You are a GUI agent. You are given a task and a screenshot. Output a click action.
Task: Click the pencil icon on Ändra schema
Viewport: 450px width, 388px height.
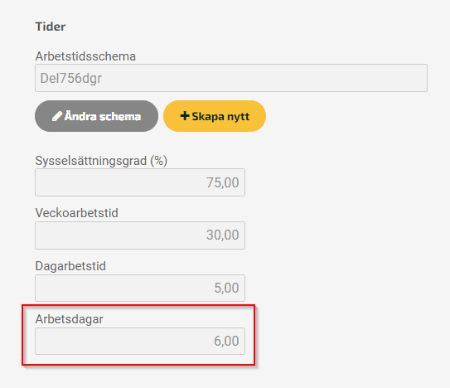57,116
